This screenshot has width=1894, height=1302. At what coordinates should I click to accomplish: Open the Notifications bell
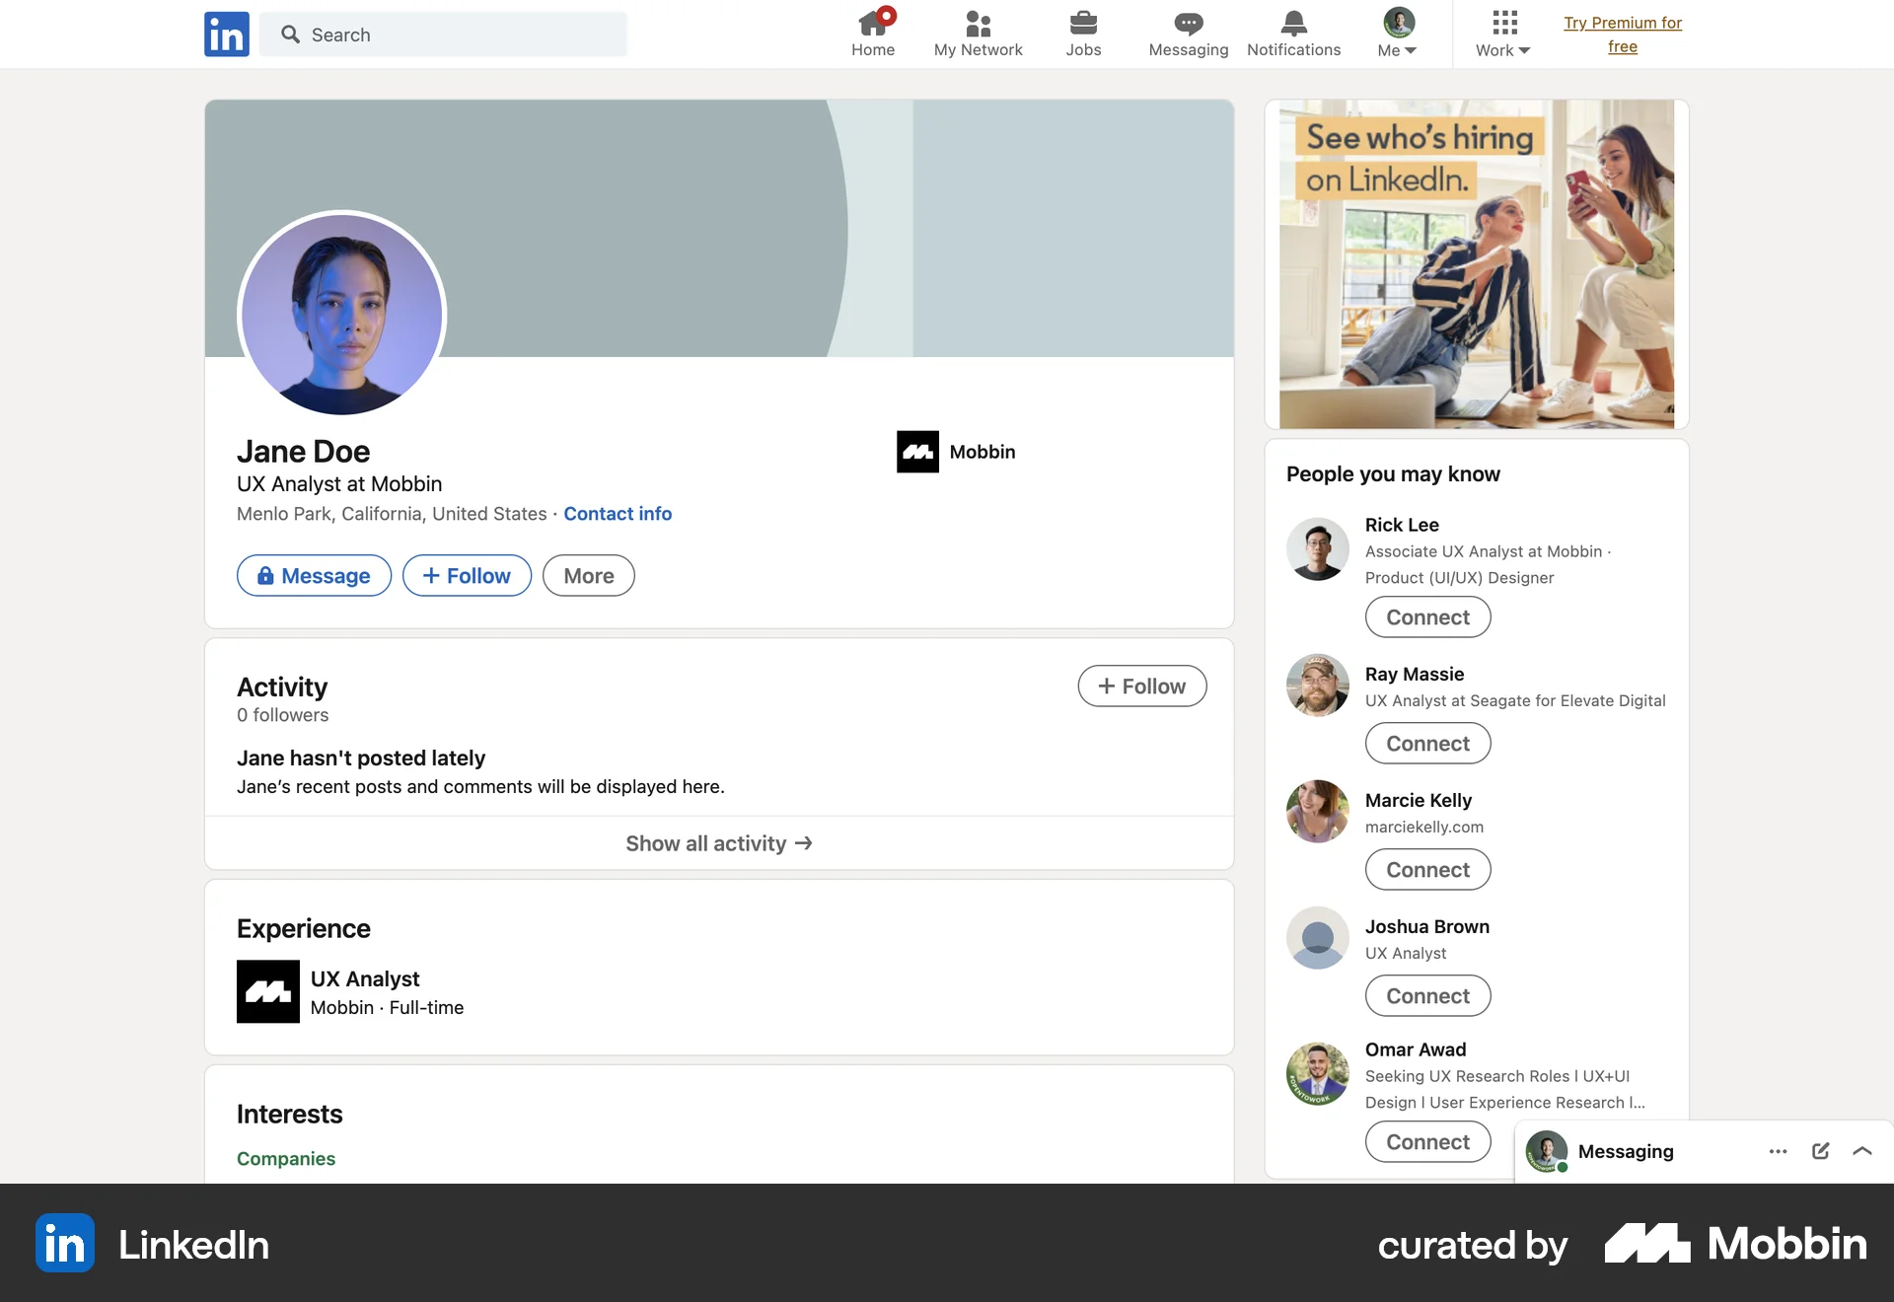click(1292, 25)
